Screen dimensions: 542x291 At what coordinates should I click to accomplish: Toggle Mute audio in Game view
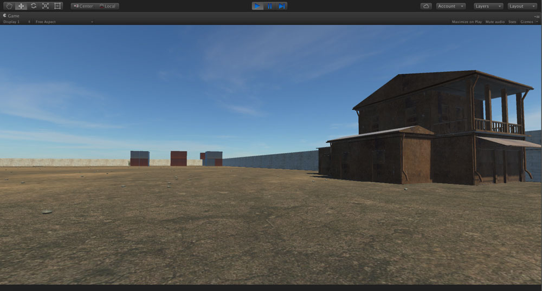[x=495, y=22]
